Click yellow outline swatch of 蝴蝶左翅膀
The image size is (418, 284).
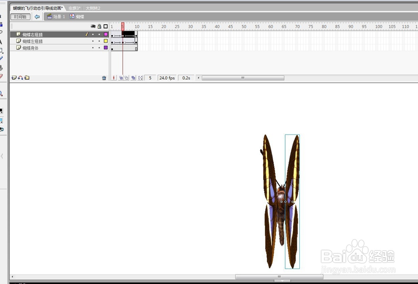click(106, 41)
